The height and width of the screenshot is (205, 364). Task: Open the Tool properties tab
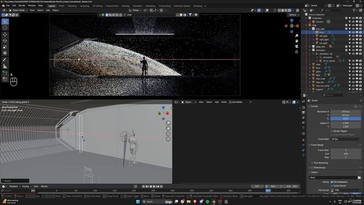pyautogui.click(x=303, y=102)
